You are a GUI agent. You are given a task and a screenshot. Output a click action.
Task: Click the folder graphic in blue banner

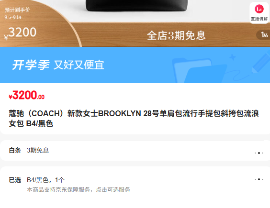[x=200, y=71]
